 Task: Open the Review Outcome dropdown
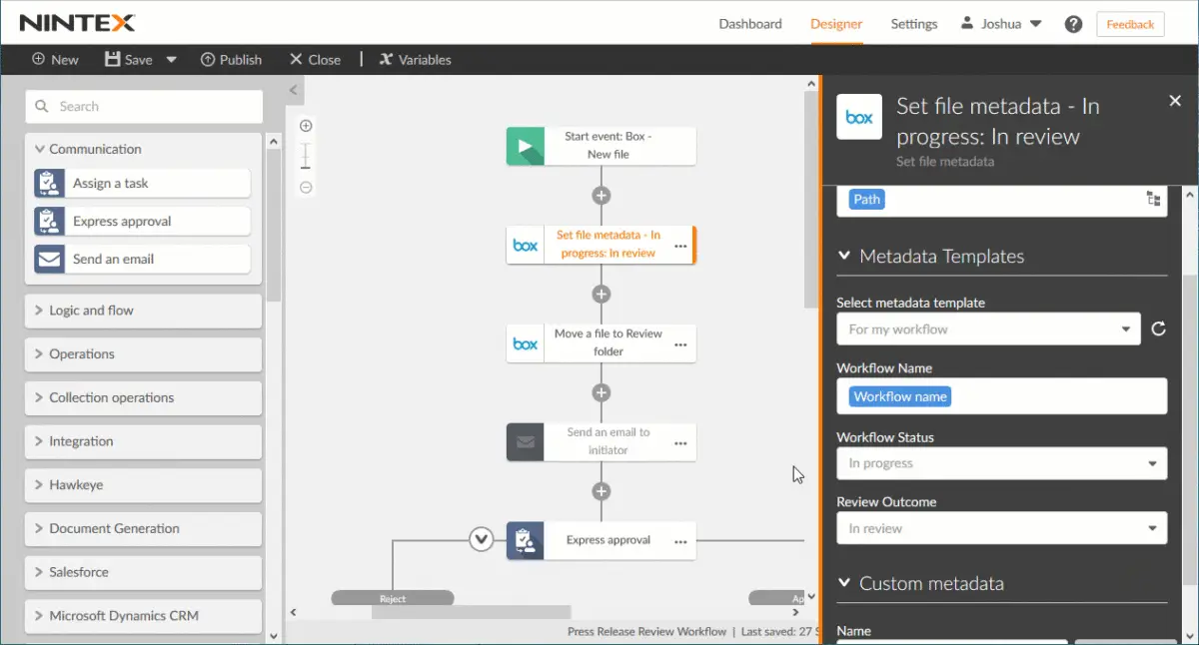tap(1001, 528)
